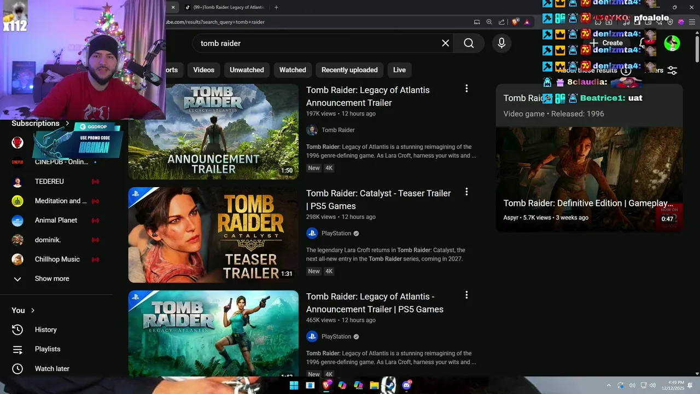Open File Explorer from the taskbar
Image resolution: width=700 pixels, height=394 pixels.
374,385
